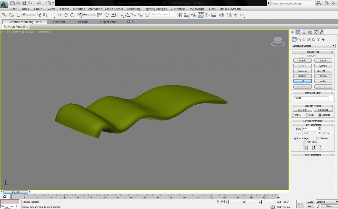338x209 pixels.
Task: Click the Path percentage spinner up arrow
Action: tap(319, 128)
